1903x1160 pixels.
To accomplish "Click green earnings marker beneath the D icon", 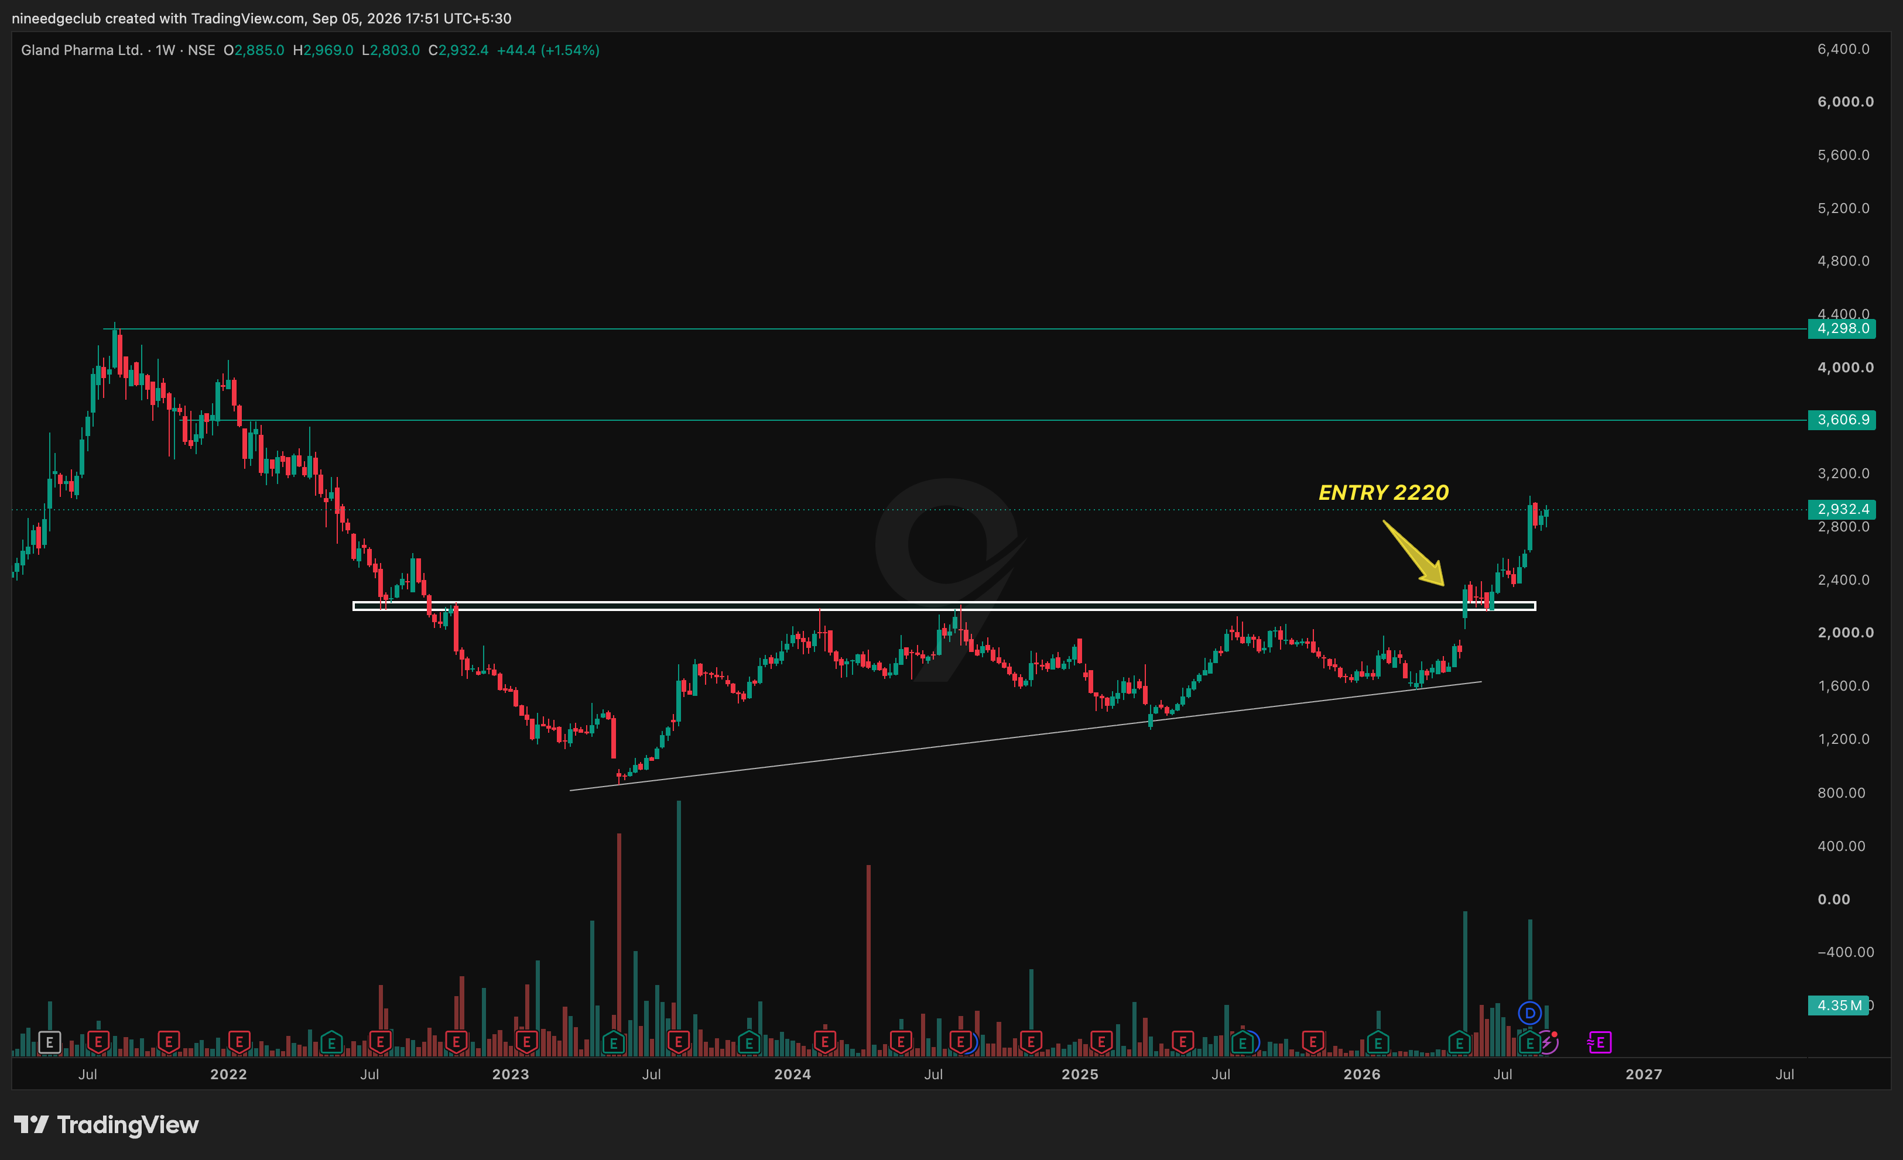I will point(1530,1043).
